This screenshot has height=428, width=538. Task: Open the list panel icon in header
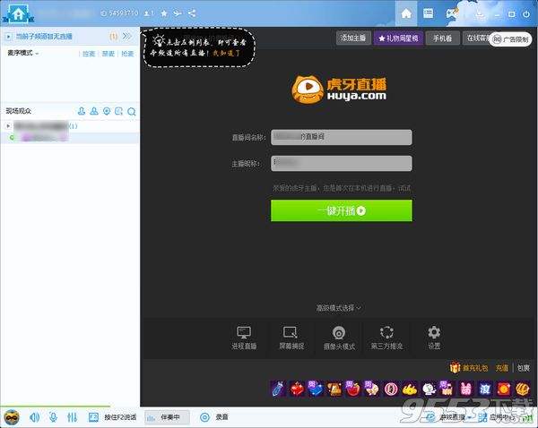(428, 13)
